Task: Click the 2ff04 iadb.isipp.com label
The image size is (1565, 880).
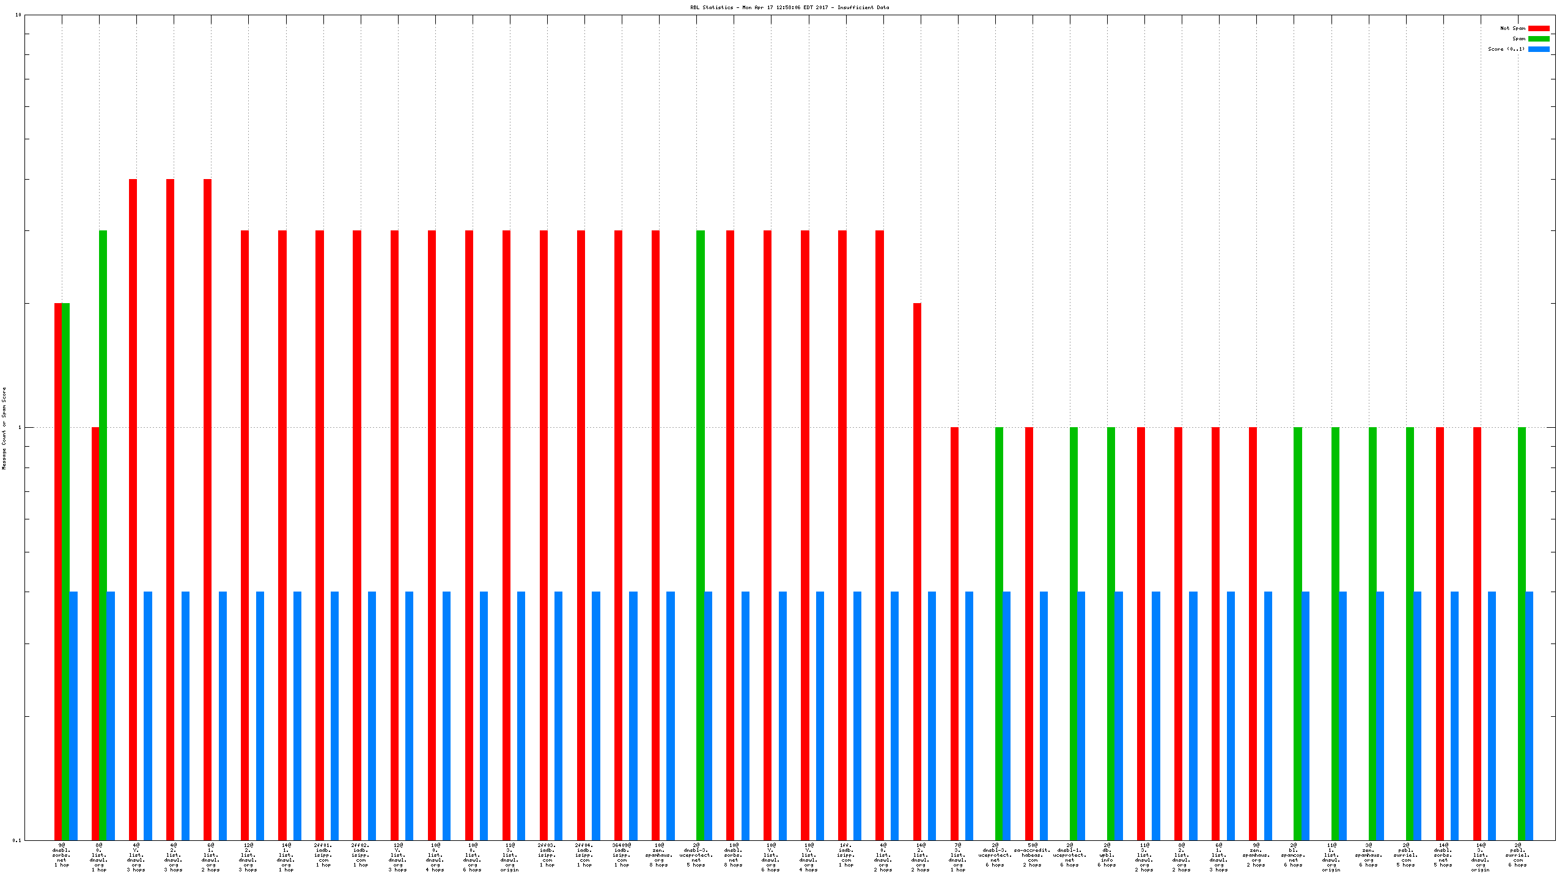Action: click(x=584, y=855)
